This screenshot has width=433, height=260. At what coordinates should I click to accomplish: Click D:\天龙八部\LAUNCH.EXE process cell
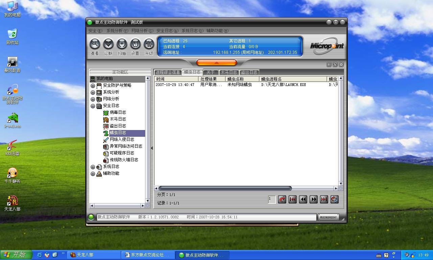[x=283, y=85]
